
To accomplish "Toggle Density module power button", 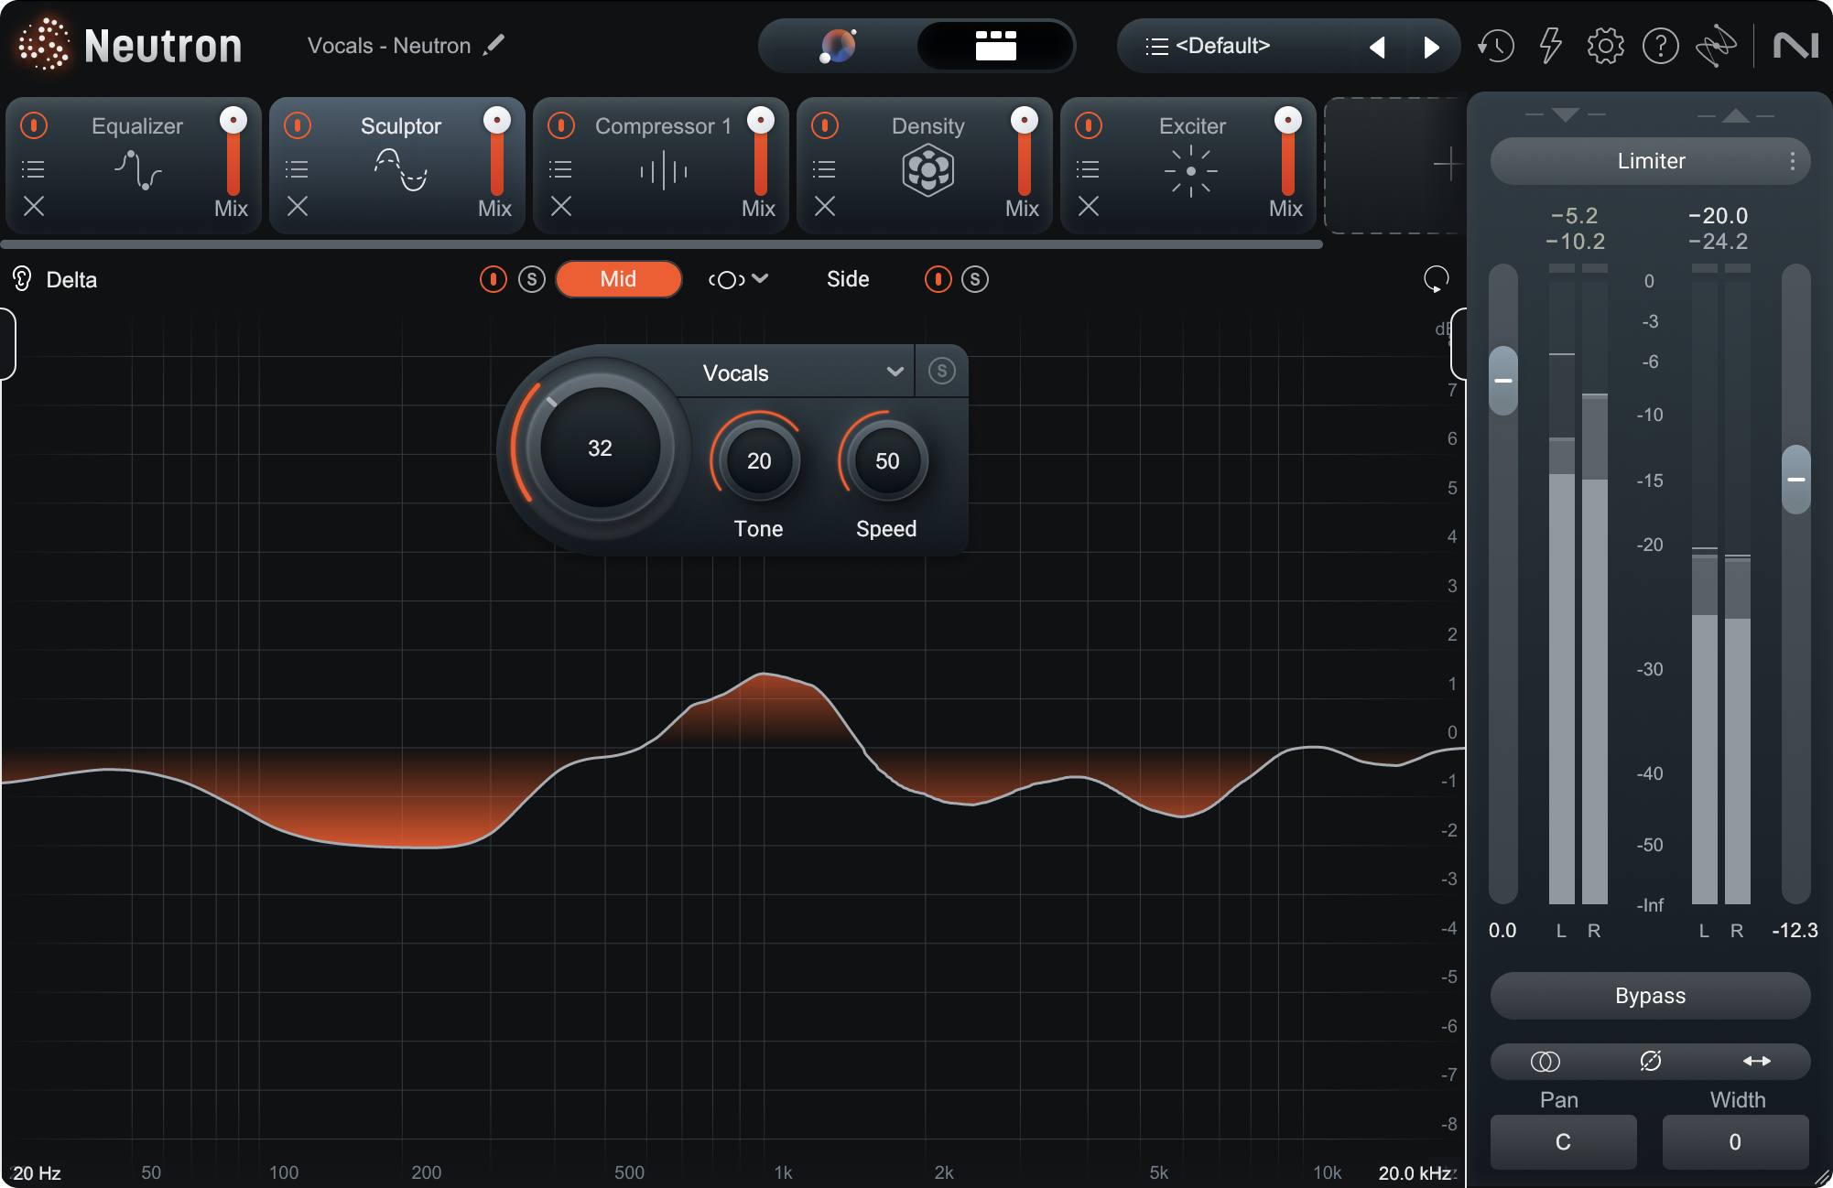I will pos(825,125).
